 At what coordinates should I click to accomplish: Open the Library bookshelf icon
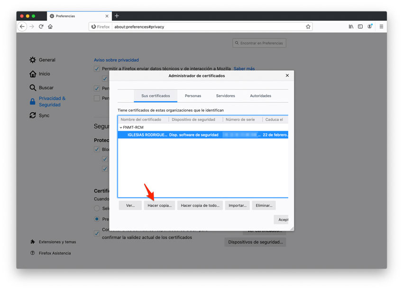(351, 27)
